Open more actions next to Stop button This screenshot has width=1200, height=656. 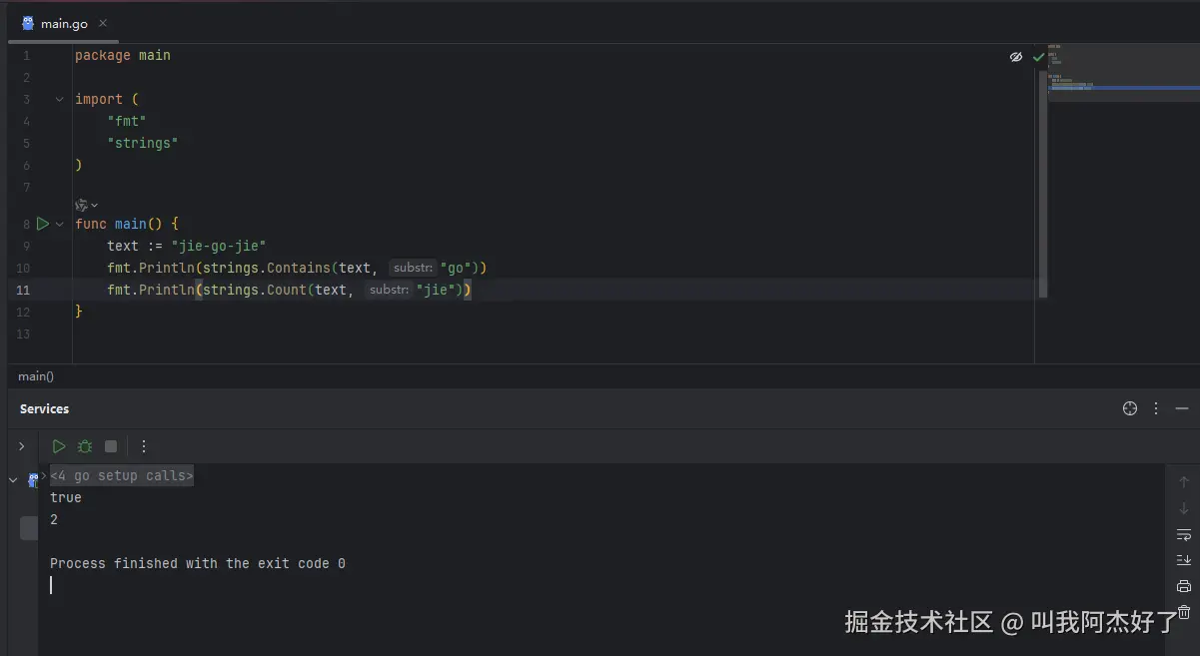click(144, 446)
